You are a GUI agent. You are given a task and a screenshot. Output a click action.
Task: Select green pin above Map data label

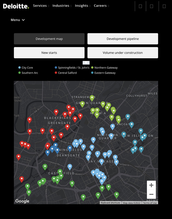[x=116, y=195]
